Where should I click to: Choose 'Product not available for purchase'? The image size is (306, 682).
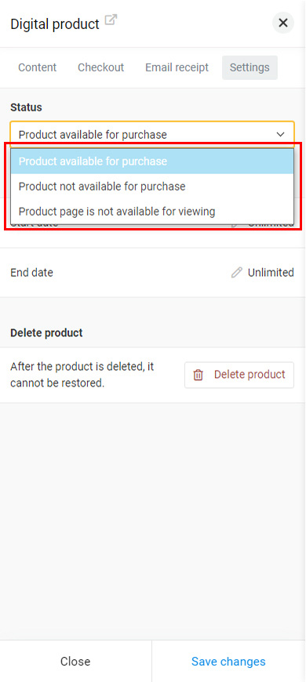152,187
